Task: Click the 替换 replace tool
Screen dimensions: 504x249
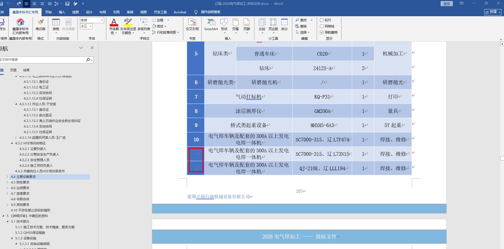Action: pyautogui.click(x=301, y=26)
